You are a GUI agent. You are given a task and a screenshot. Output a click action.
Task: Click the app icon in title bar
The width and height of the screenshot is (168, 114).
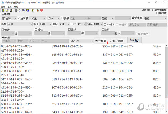(x=3, y=3)
